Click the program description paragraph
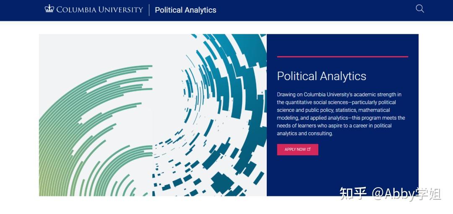Viewport: 453px width, 214px height. pyautogui.click(x=341, y=114)
